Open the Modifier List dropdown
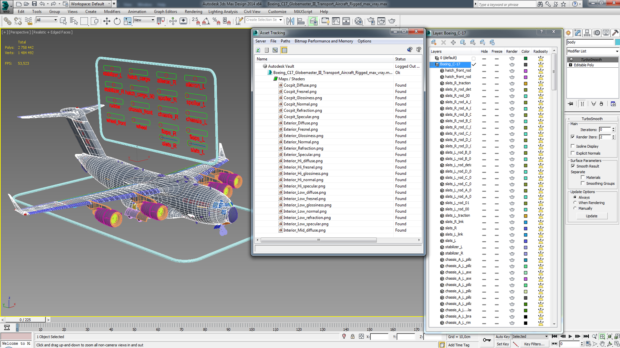Screen dimensions: 620x348 593,51
